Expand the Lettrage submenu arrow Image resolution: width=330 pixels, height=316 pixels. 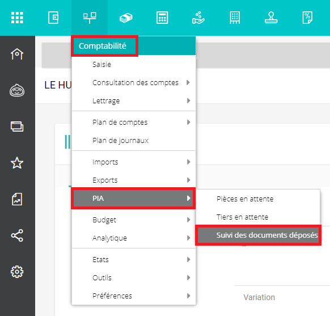pos(188,100)
